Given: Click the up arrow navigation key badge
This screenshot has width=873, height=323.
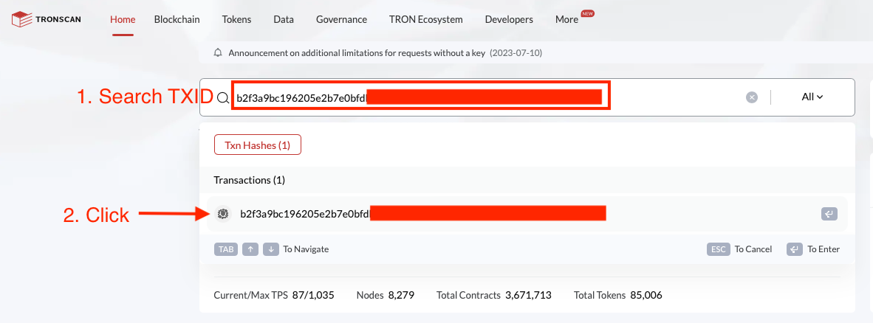Looking at the screenshot, I should [x=250, y=249].
